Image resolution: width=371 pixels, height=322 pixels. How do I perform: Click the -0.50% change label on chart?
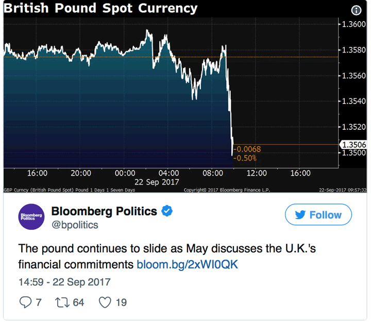pos(247,157)
